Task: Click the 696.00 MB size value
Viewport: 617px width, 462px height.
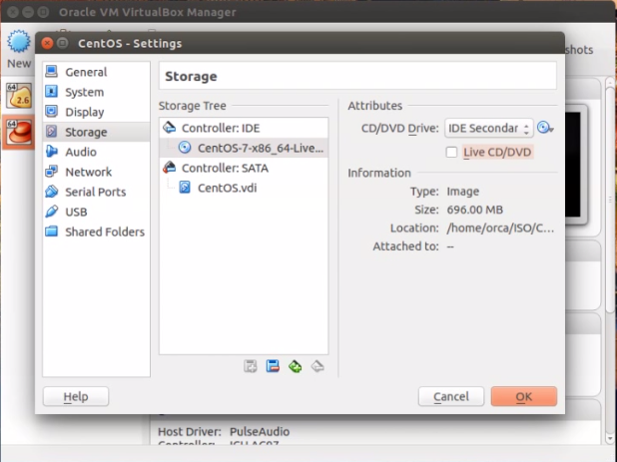Action: [x=474, y=210]
